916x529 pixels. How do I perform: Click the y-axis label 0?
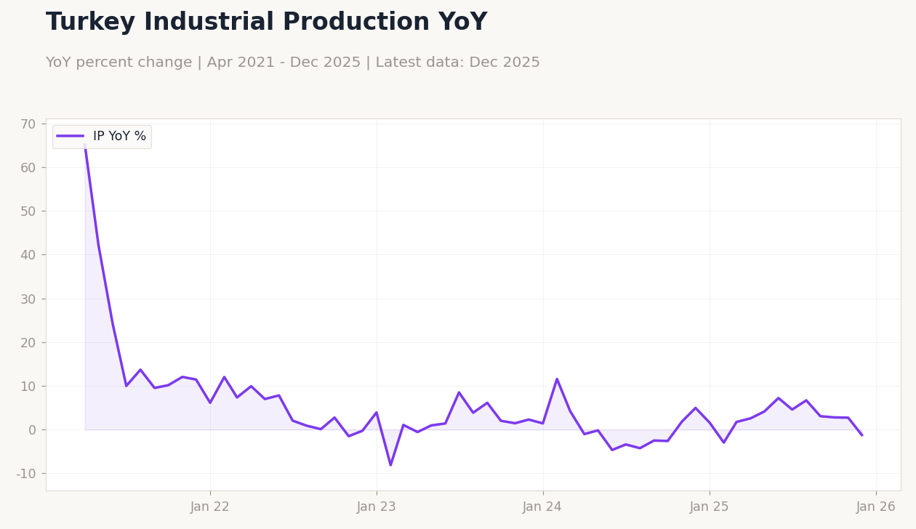coord(32,430)
